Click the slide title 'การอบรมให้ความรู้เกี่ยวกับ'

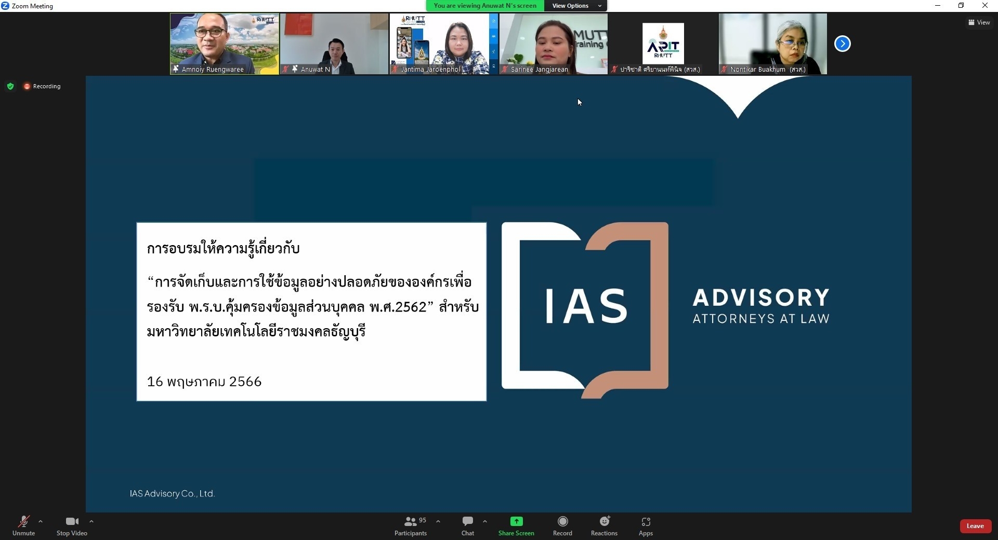pyautogui.click(x=223, y=248)
